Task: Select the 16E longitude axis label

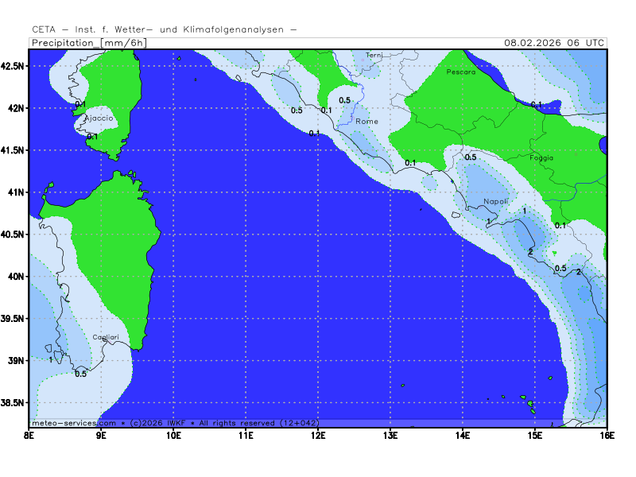Action: click(607, 435)
